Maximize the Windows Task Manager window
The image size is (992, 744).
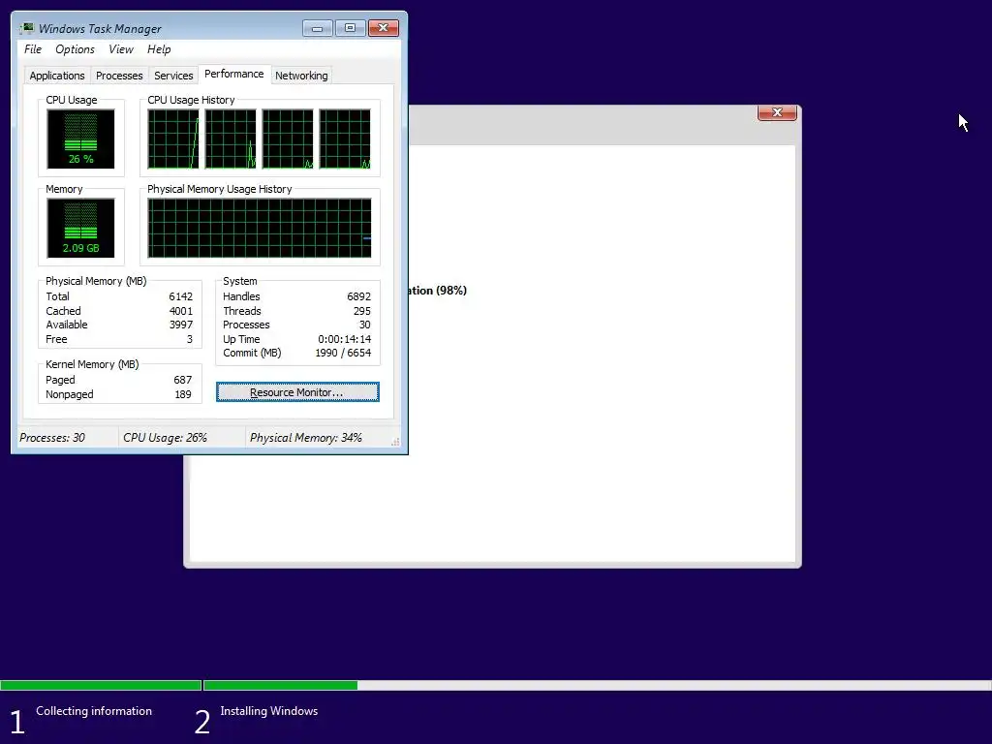pyautogui.click(x=350, y=28)
